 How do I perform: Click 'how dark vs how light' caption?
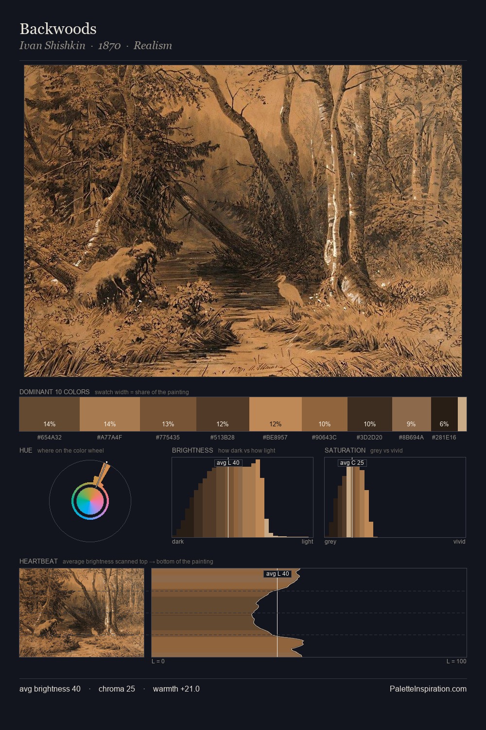(x=247, y=451)
